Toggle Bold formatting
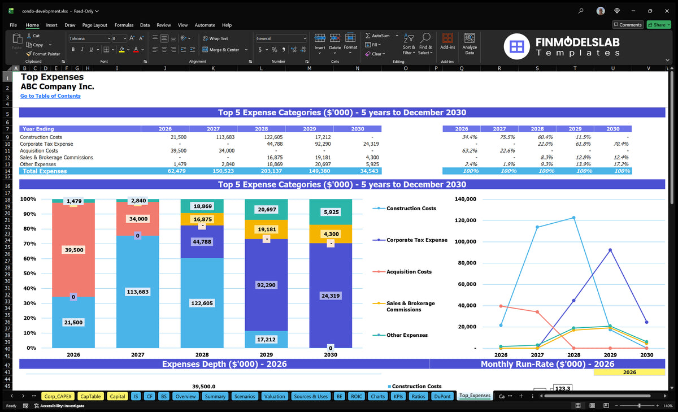This screenshot has height=412, width=678. pos(73,50)
